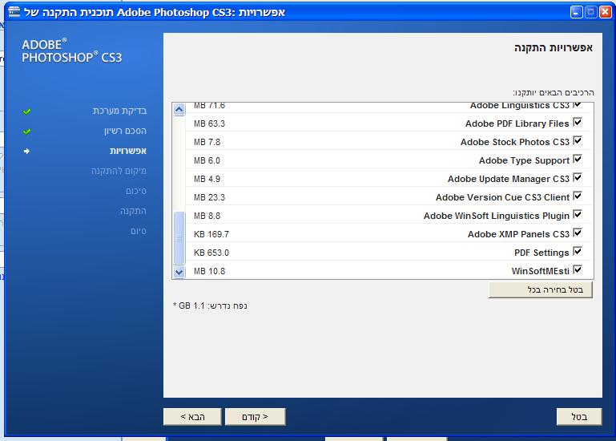Viewport: 616px width, 441px height.
Task: Select the bold אפשרויות step in sidebar
Action: [x=128, y=151]
